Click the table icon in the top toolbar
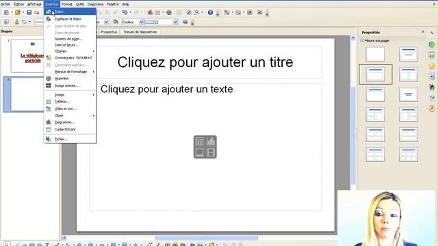This screenshot has height=246, width=438. click(157, 12)
